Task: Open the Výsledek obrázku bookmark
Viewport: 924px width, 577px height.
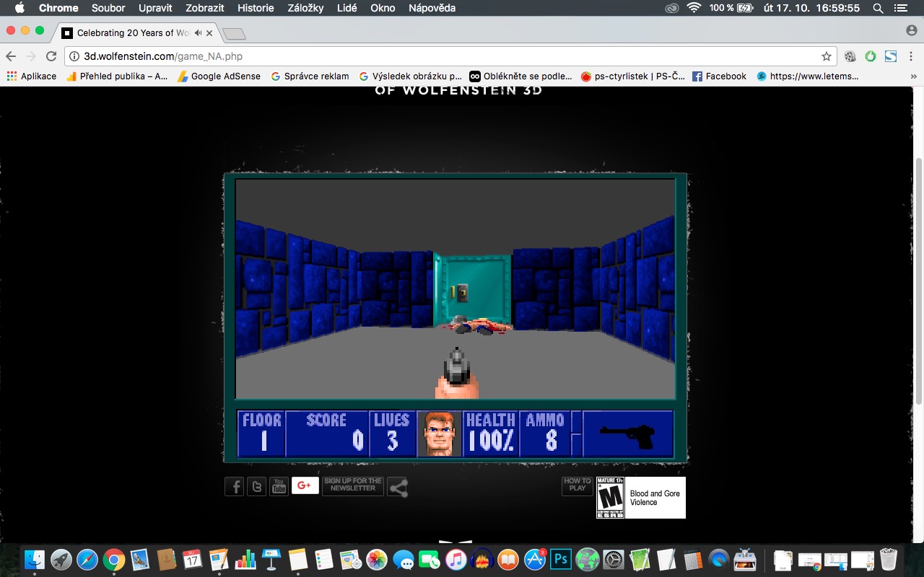Action: tap(411, 76)
